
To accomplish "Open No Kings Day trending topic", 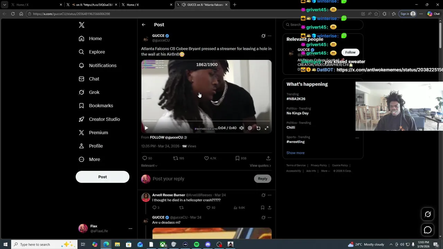I will click(298, 113).
